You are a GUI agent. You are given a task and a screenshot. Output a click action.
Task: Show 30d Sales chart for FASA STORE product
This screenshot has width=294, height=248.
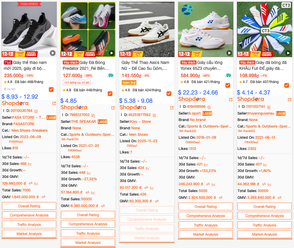pos(30,164)
